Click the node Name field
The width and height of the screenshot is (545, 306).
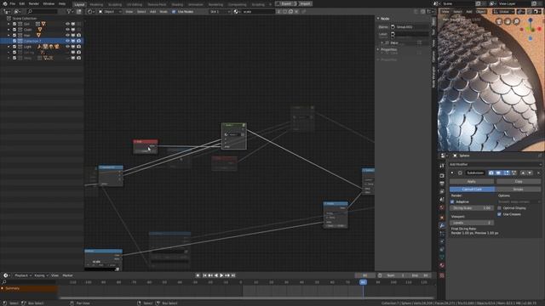[x=410, y=26]
